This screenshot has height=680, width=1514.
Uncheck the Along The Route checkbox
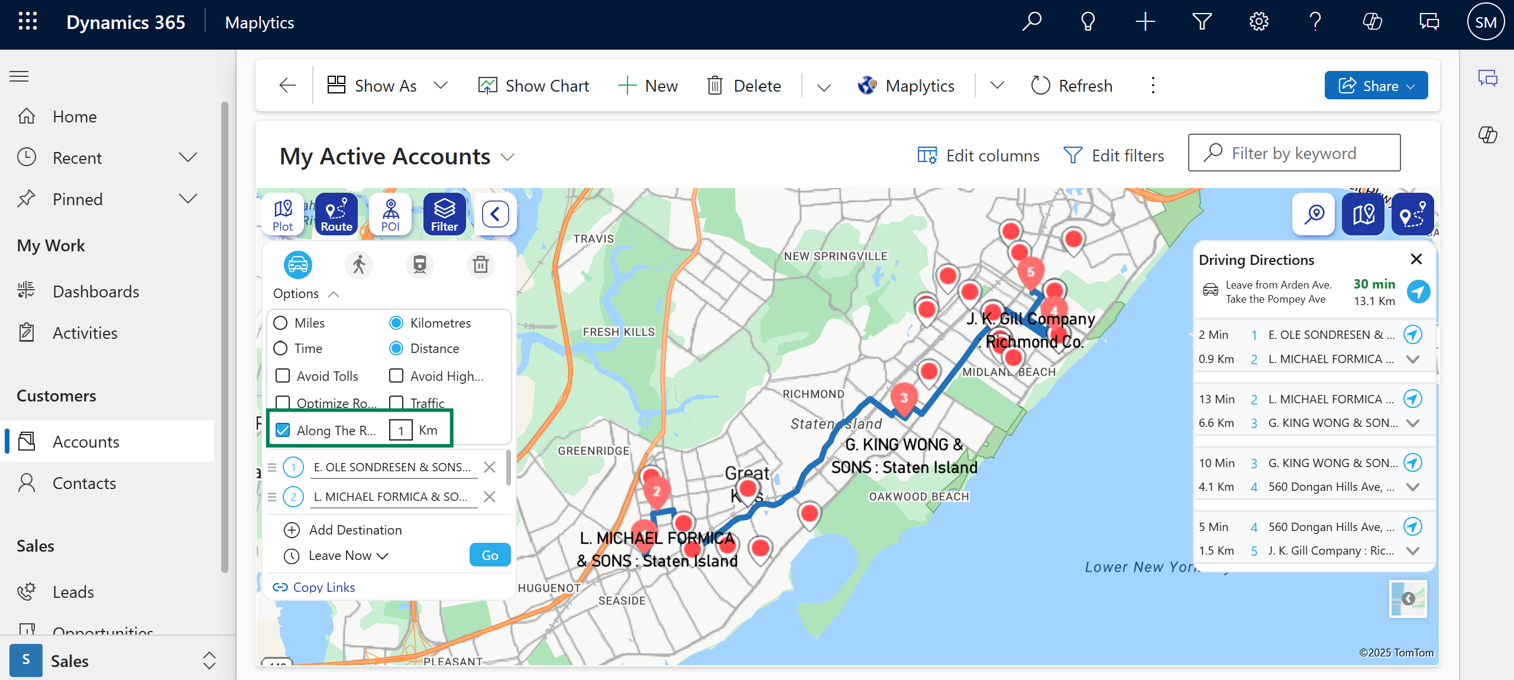coord(283,430)
